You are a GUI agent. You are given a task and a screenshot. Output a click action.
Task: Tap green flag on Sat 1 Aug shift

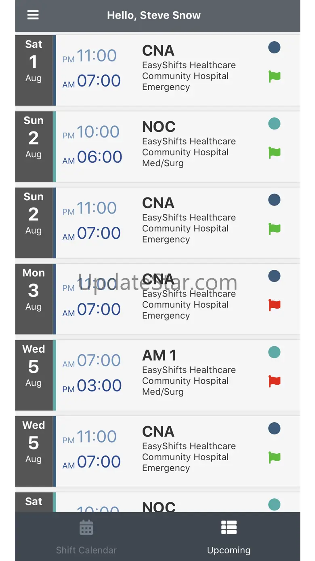275,76
